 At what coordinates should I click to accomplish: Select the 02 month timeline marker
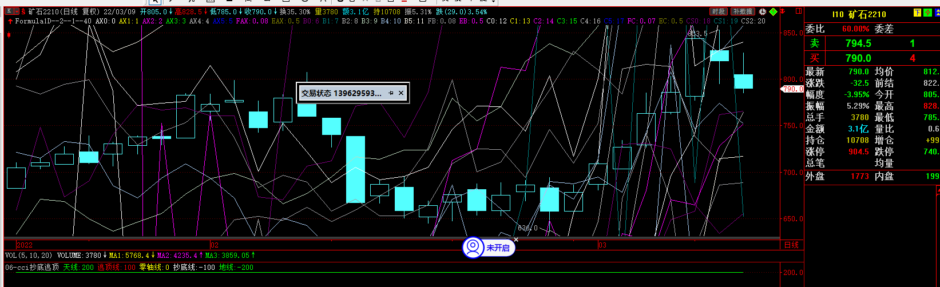215,245
